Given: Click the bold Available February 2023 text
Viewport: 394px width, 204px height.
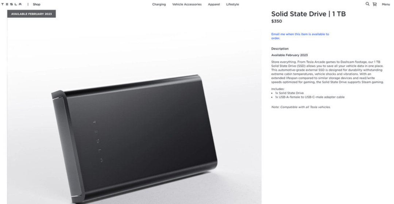Looking at the screenshot, I should tap(289, 55).
